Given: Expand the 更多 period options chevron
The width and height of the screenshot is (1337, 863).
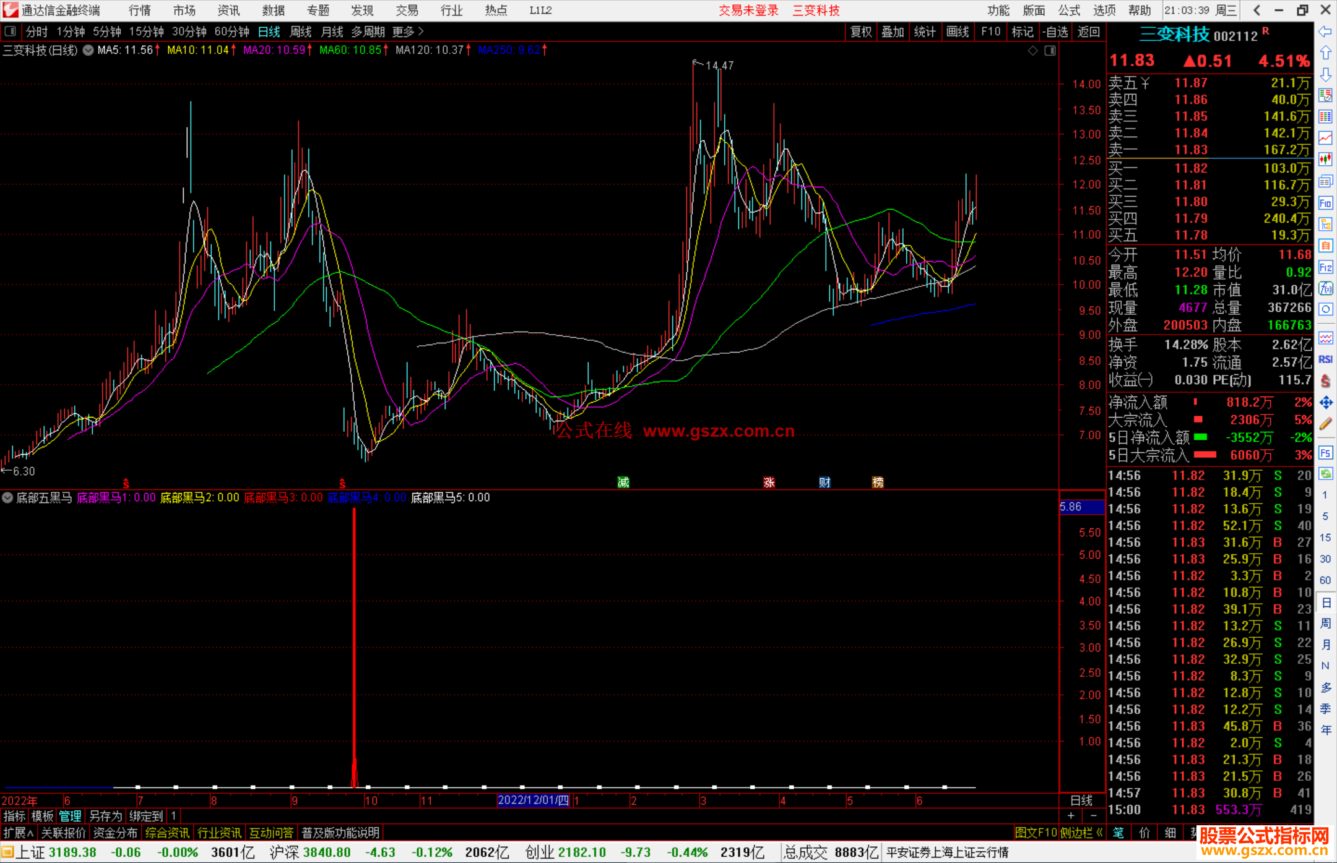Looking at the screenshot, I should [421, 32].
